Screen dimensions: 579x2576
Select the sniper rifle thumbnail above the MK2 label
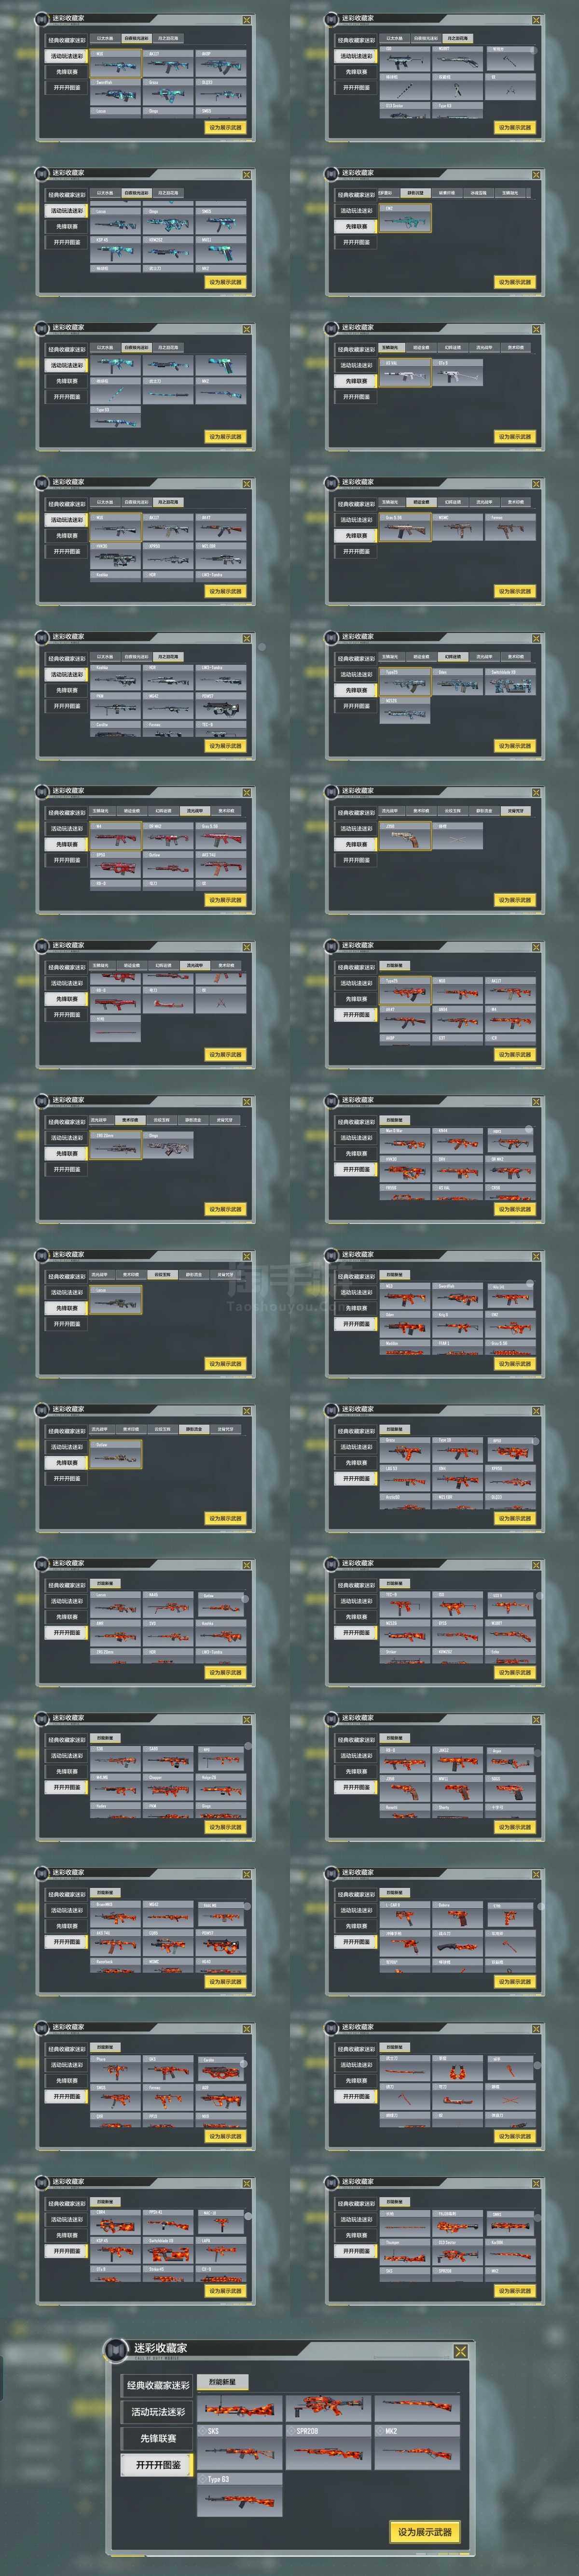tap(417, 2408)
